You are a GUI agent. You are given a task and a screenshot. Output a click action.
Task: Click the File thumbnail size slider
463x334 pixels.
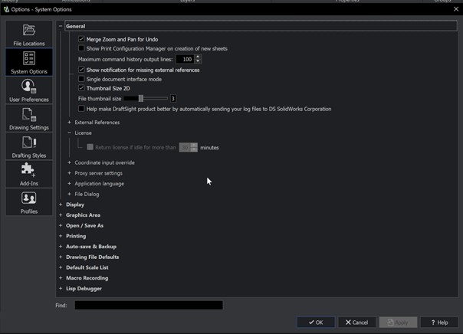pos(146,98)
